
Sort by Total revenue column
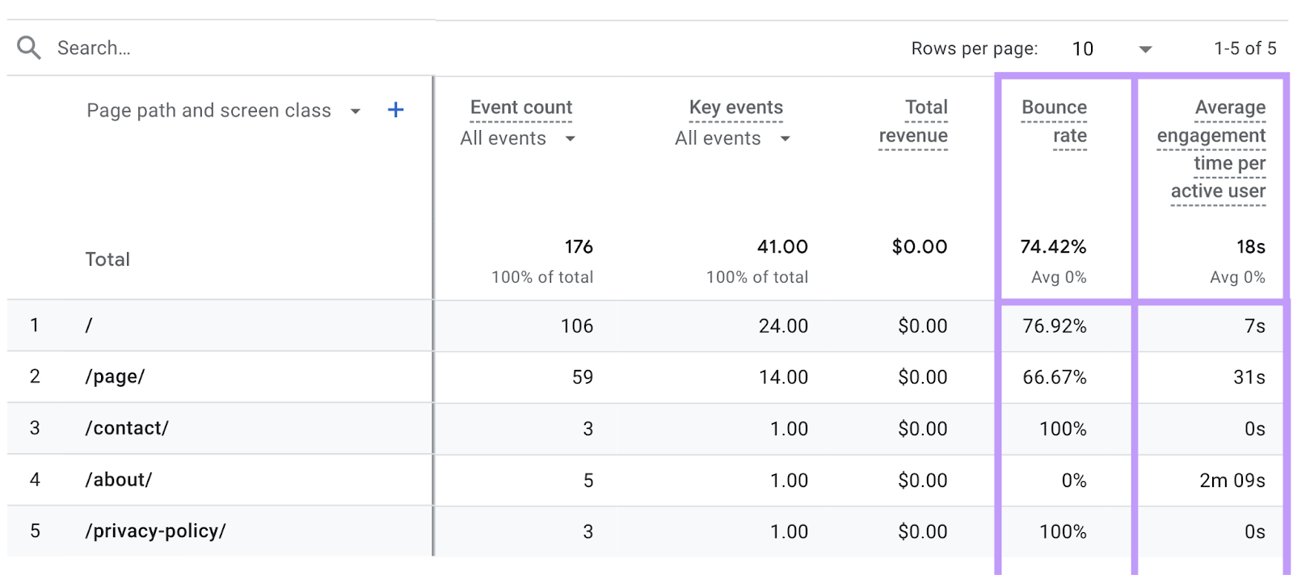point(913,121)
